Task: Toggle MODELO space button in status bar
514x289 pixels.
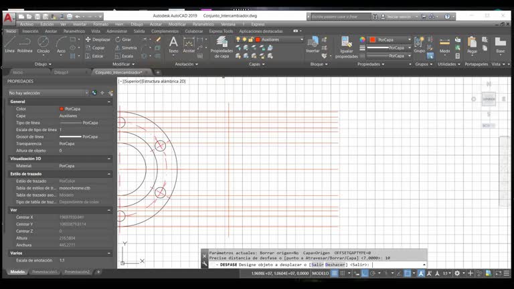Action: 321,273
